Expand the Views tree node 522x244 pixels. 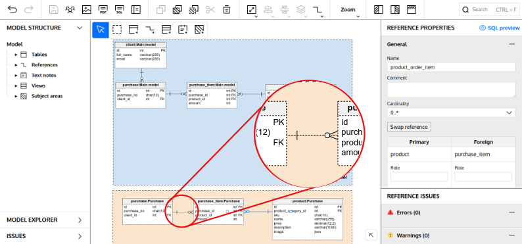(16, 86)
